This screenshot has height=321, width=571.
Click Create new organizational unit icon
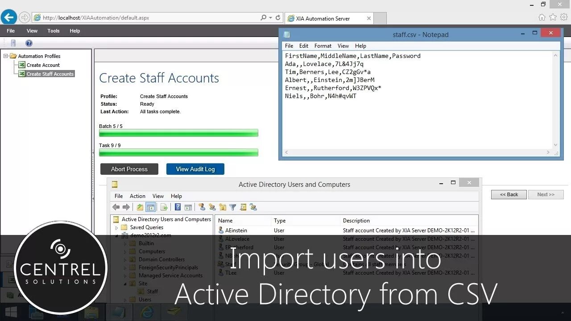pos(223,207)
